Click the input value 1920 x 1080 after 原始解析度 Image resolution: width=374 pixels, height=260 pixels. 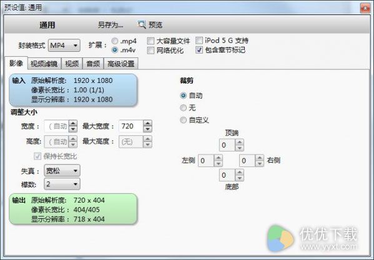pyautogui.click(x=93, y=80)
